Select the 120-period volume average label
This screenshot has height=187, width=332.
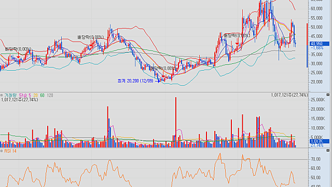pyautogui.click(x=50, y=96)
